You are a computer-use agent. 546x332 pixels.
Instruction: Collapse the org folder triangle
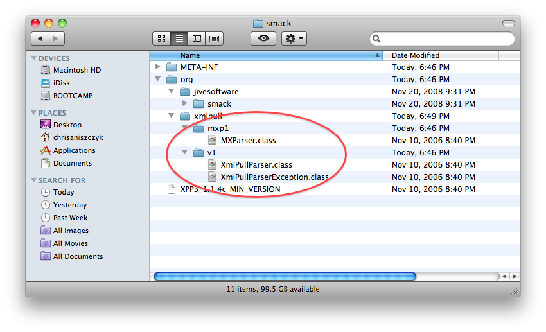[x=158, y=79]
